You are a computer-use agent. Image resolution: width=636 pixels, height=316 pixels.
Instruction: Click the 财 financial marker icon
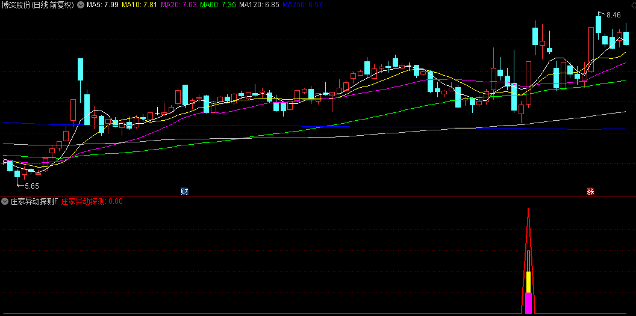pyautogui.click(x=184, y=192)
